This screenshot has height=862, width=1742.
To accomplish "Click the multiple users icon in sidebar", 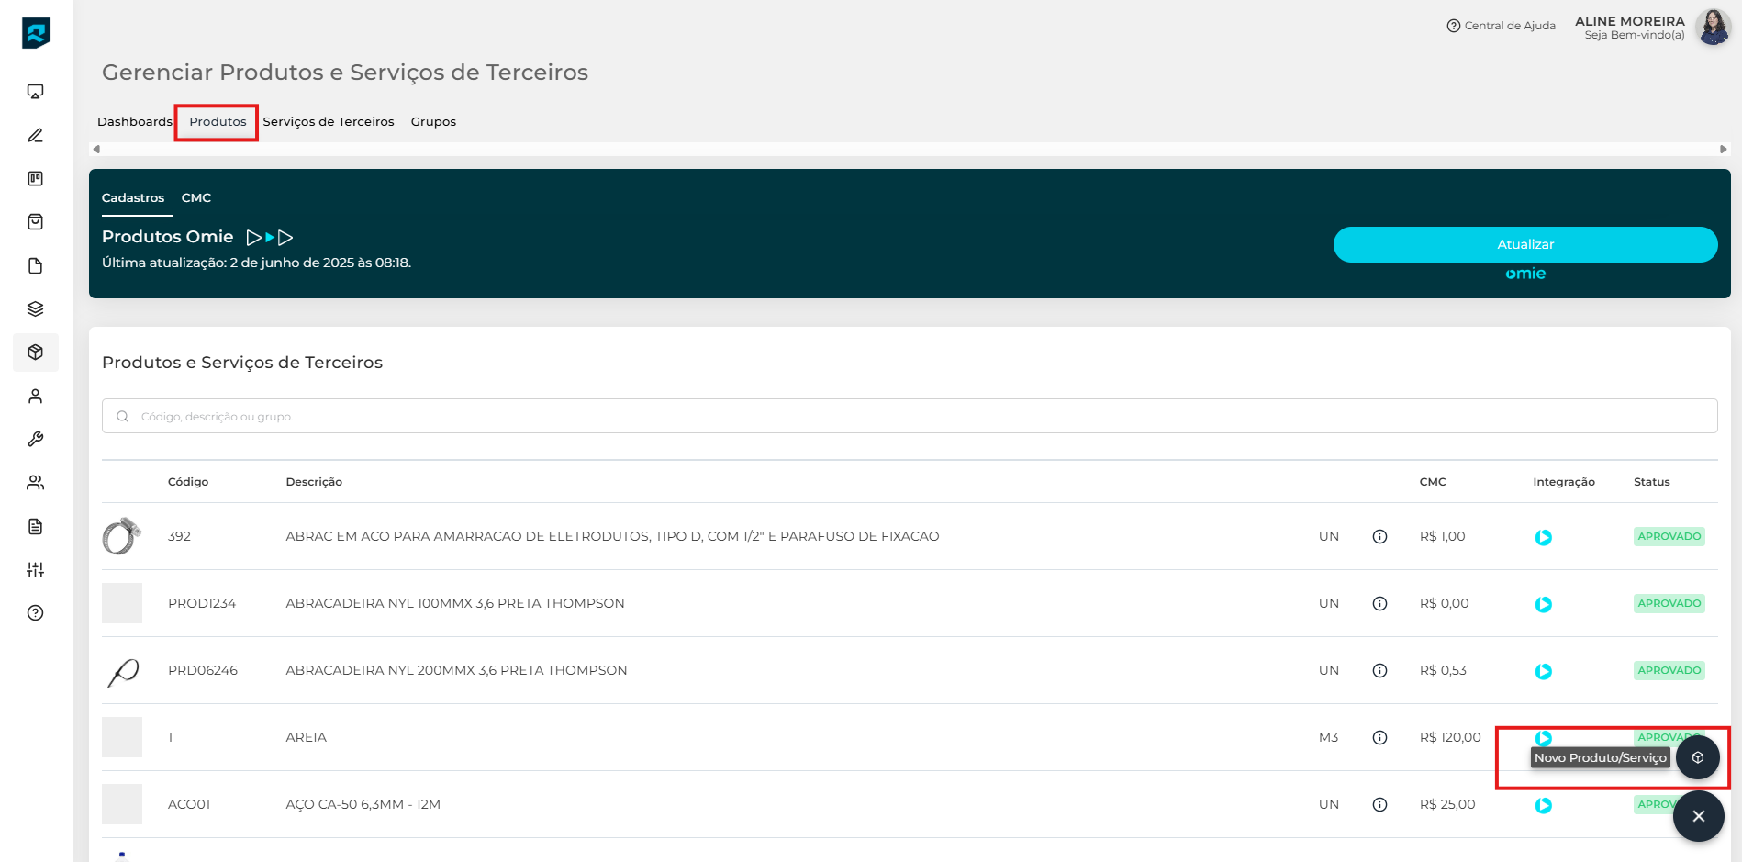I will coord(36,483).
